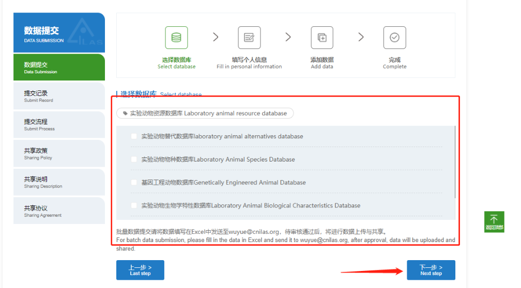Image resolution: width=521 pixels, height=288 pixels.
Task: Check laboratory animal alternatives database checkbox
Action: point(134,136)
